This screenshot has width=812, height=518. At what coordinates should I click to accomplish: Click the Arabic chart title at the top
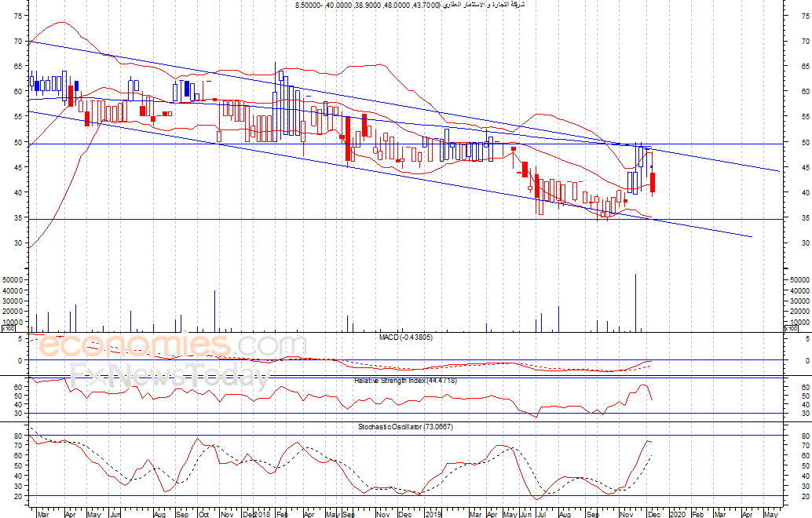pos(410,5)
